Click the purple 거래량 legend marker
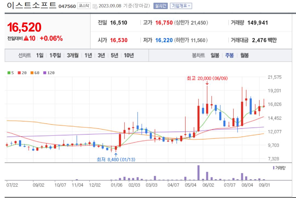Image resolution: width=296 pixels, height=198 pixels. pos(274,168)
